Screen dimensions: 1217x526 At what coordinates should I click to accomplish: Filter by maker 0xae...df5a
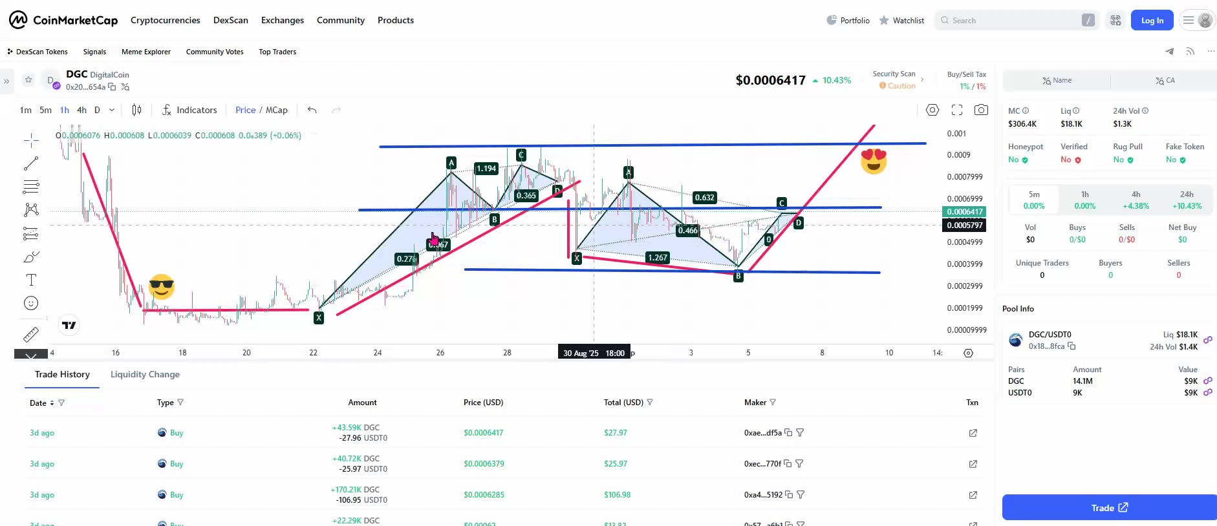click(800, 433)
